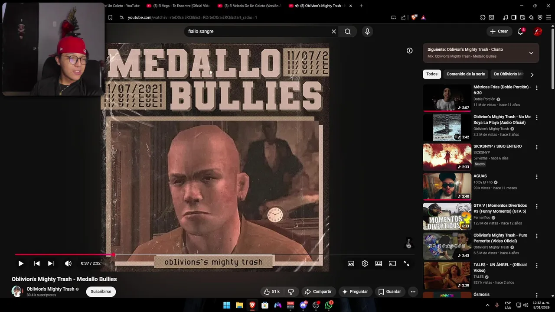This screenshot has width=555, height=312.
Task: Switch to 'El Velorio De Un Coleto' tab
Action: pos(249,6)
